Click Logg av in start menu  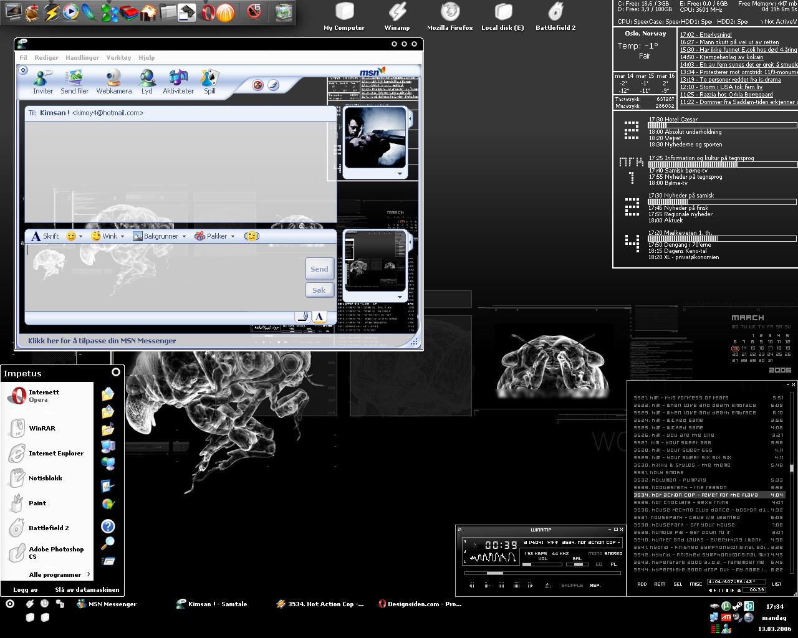(x=26, y=589)
